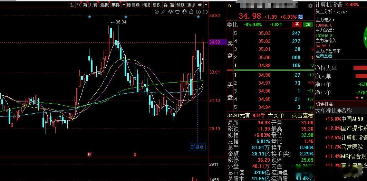Image resolution: width=367 pixels, height=181 pixels.
Task: Select the feather drawing pen tool
Action: tap(163, 12)
